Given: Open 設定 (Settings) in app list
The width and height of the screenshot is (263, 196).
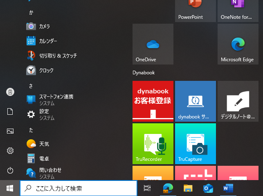Looking at the screenshot, I should click(x=44, y=114).
